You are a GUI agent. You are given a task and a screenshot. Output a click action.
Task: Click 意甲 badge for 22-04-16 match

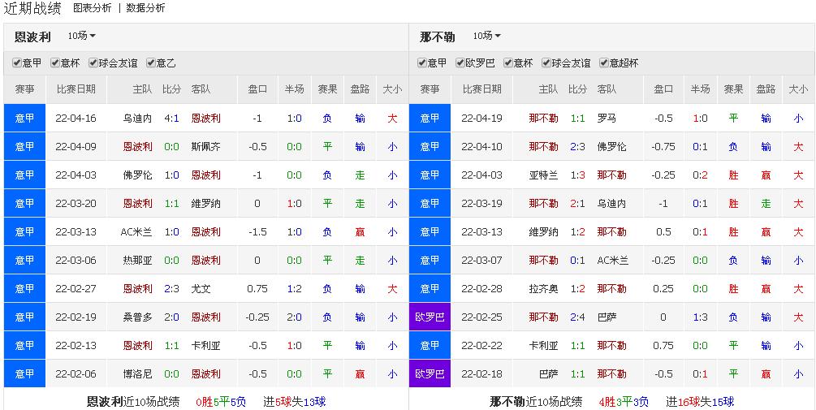point(24,118)
